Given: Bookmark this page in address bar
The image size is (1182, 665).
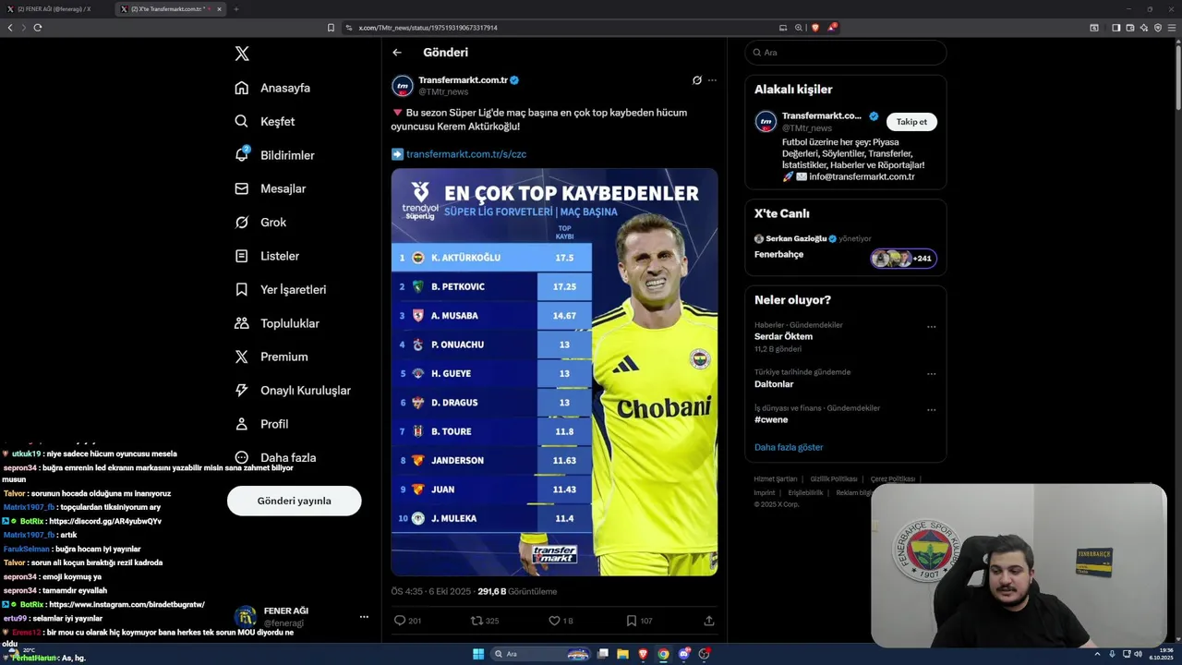Looking at the screenshot, I should (331, 28).
